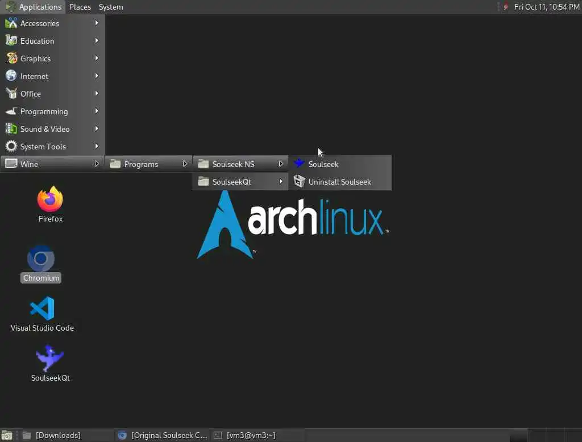Click the Programming category icon
This screenshot has height=442, width=582.
coord(11,111)
